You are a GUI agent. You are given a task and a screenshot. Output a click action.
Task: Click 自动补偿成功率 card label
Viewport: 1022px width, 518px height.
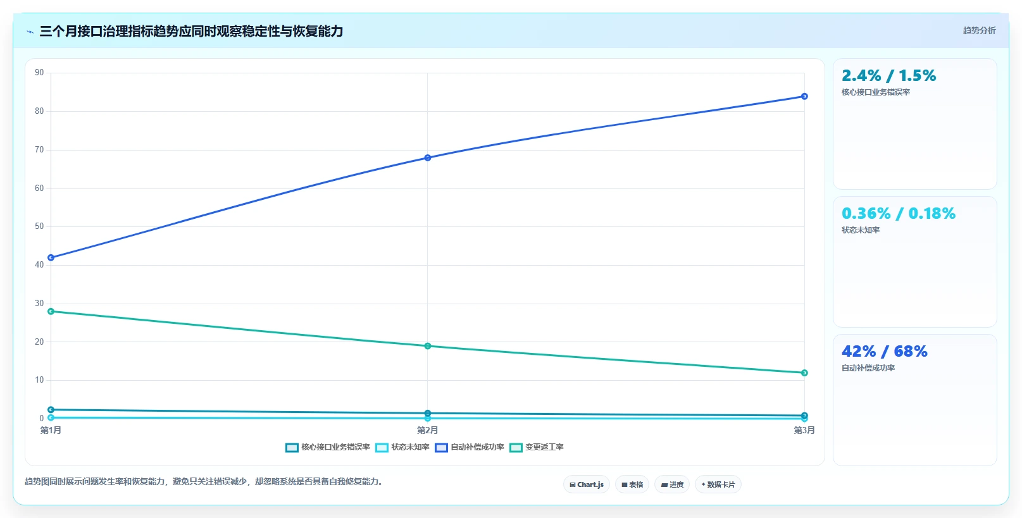pos(868,368)
